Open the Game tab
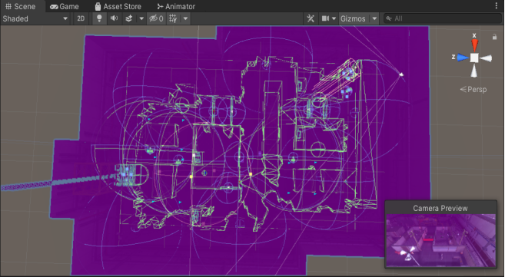505x277 pixels. tap(65, 6)
